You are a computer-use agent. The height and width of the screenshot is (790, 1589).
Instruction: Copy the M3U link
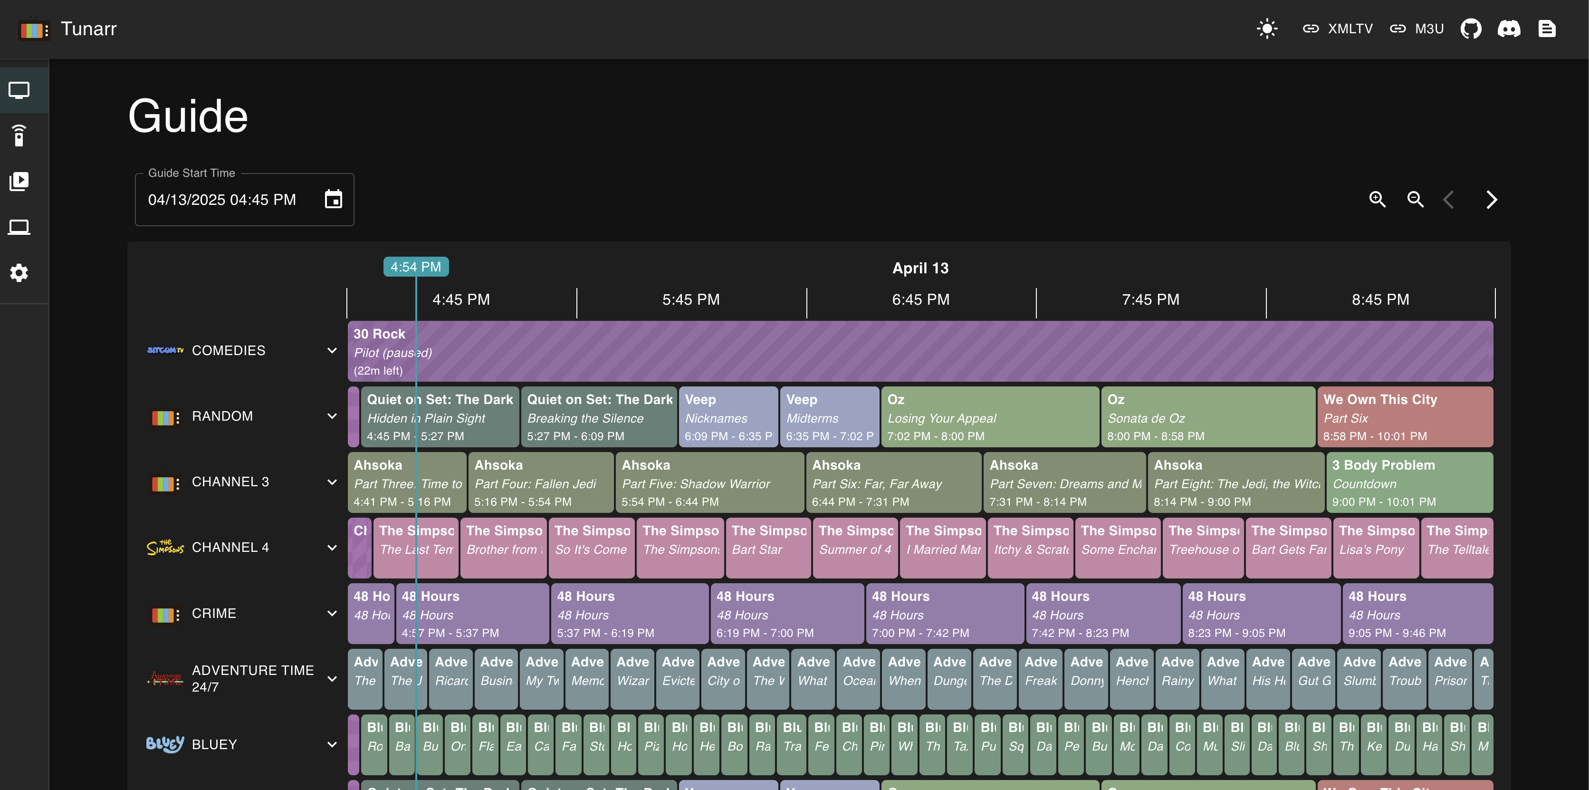pyautogui.click(x=1417, y=29)
